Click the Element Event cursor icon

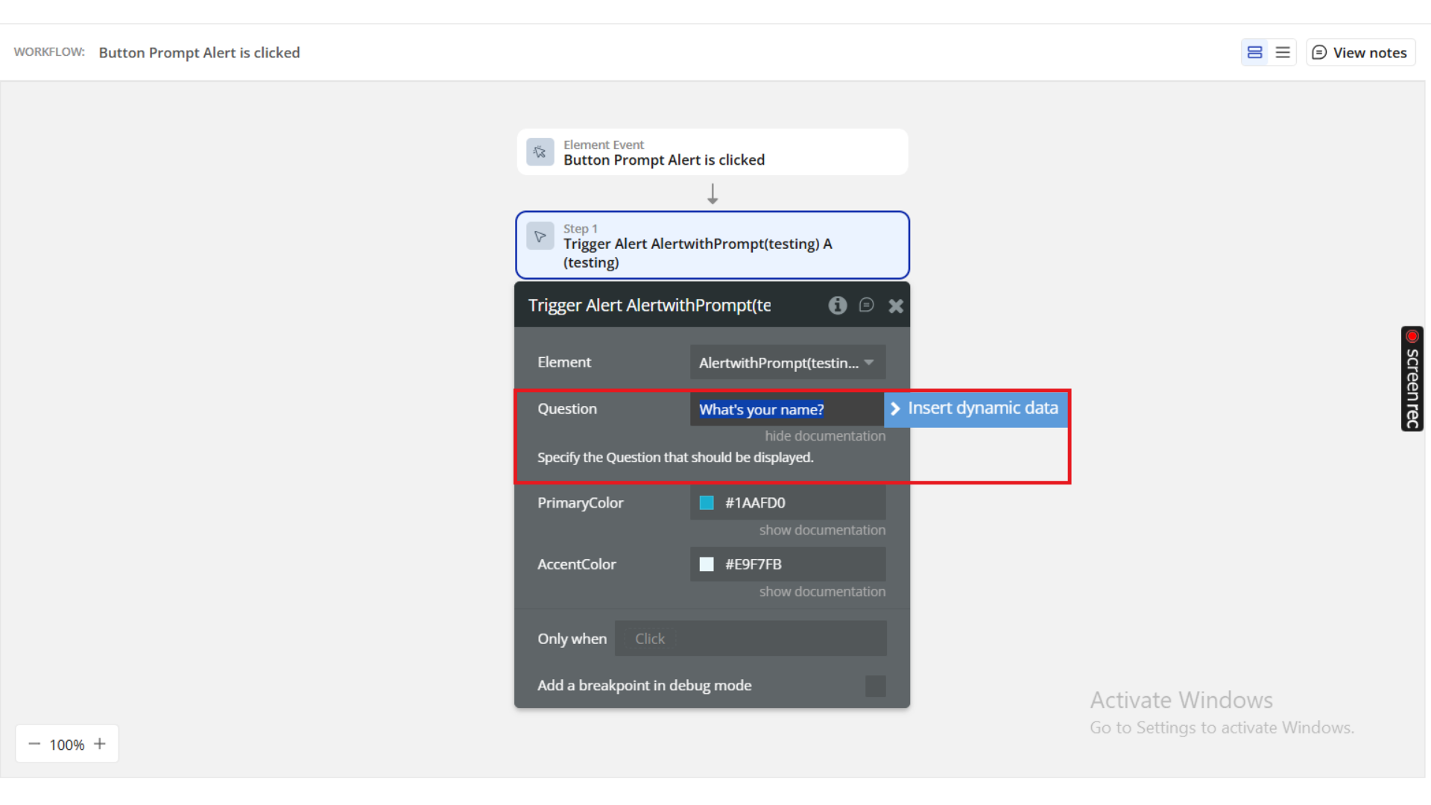[540, 152]
